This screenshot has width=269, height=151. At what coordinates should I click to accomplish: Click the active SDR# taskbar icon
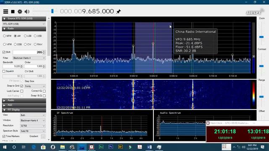click(82, 147)
